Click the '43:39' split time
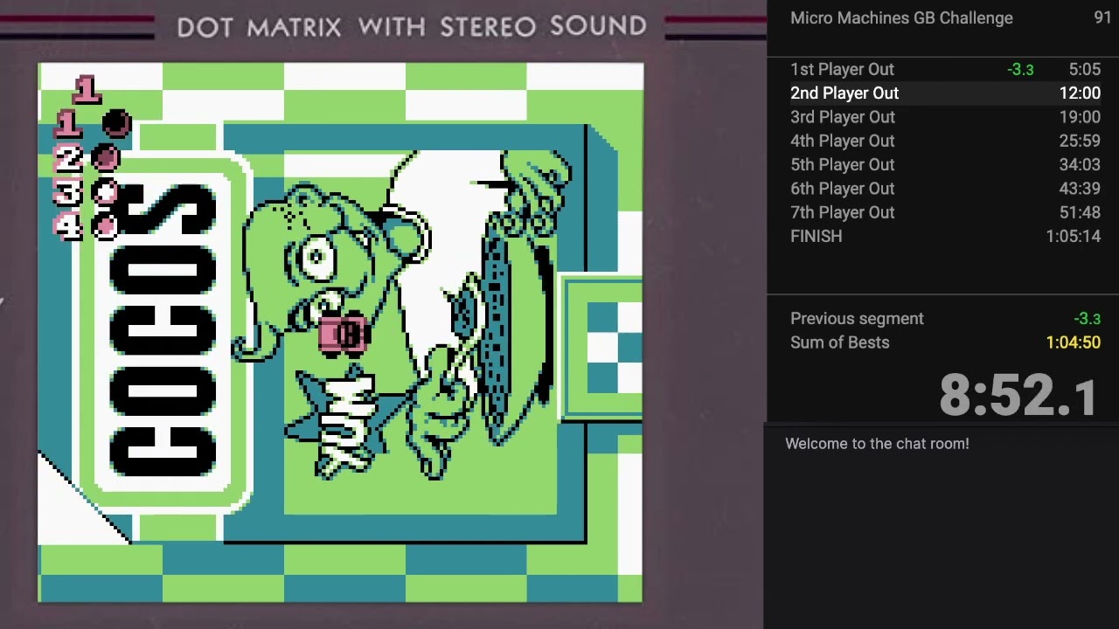 click(1079, 189)
